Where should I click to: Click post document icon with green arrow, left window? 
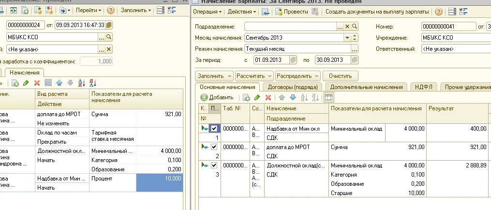38,10
